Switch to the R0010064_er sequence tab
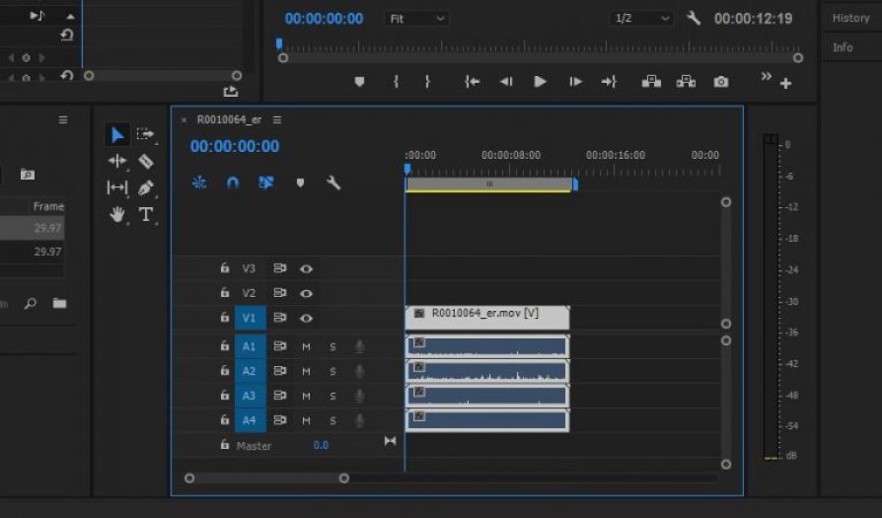The image size is (882, 518). pos(229,119)
